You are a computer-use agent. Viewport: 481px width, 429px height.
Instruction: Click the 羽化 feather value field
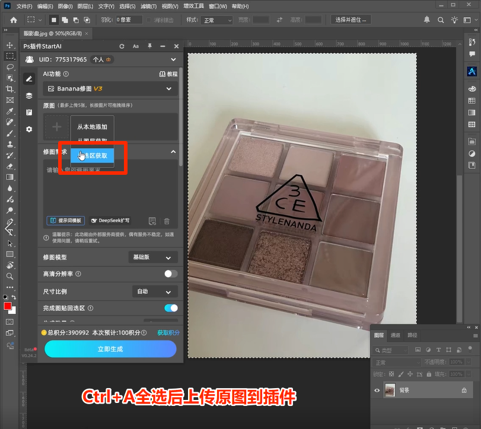(129, 20)
